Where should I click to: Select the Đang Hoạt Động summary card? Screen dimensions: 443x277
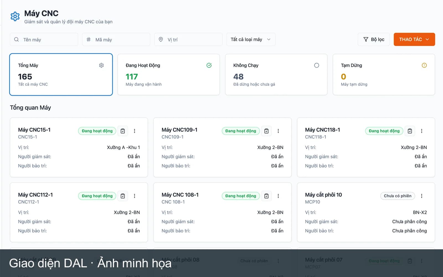pyautogui.click(x=169, y=75)
